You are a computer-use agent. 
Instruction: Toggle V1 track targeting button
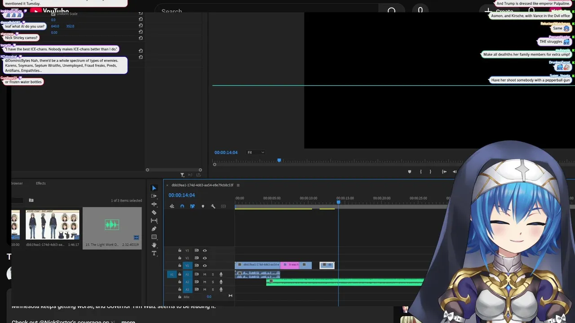(187, 266)
